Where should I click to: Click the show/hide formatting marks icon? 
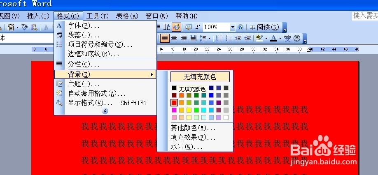pyautogui.click(x=198, y=27)
